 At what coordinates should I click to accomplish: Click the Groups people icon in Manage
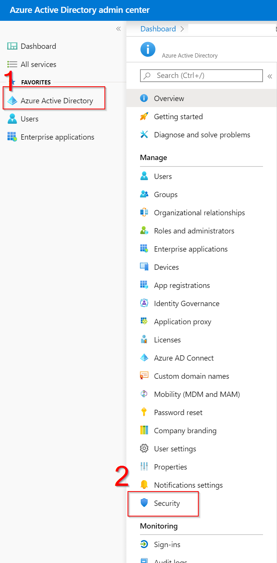[144, 194]
